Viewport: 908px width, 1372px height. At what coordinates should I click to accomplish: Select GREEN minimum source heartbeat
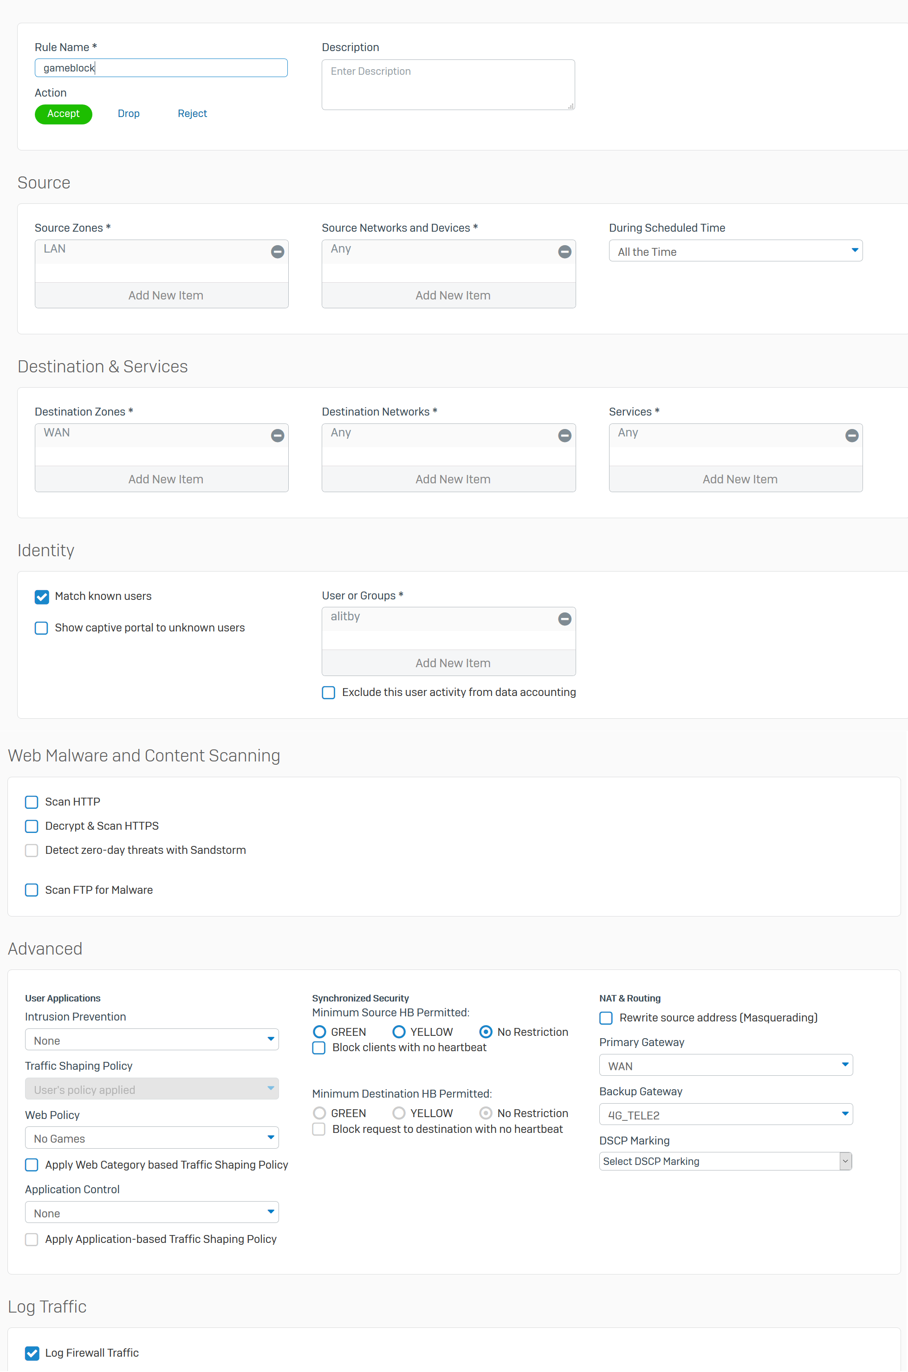point(319,1032)
